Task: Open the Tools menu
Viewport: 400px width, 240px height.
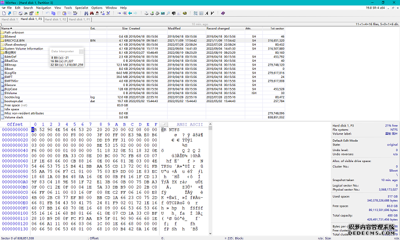Action: pos(68,8)
